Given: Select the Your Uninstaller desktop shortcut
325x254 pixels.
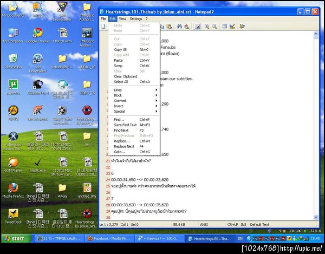Looking at the screenshot, I should point(38,63).
